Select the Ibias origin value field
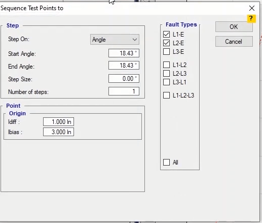Viewport: 262px width, 223px height. pos(58,132)
